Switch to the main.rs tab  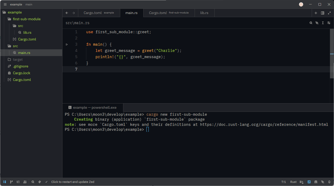click(132, 13)
